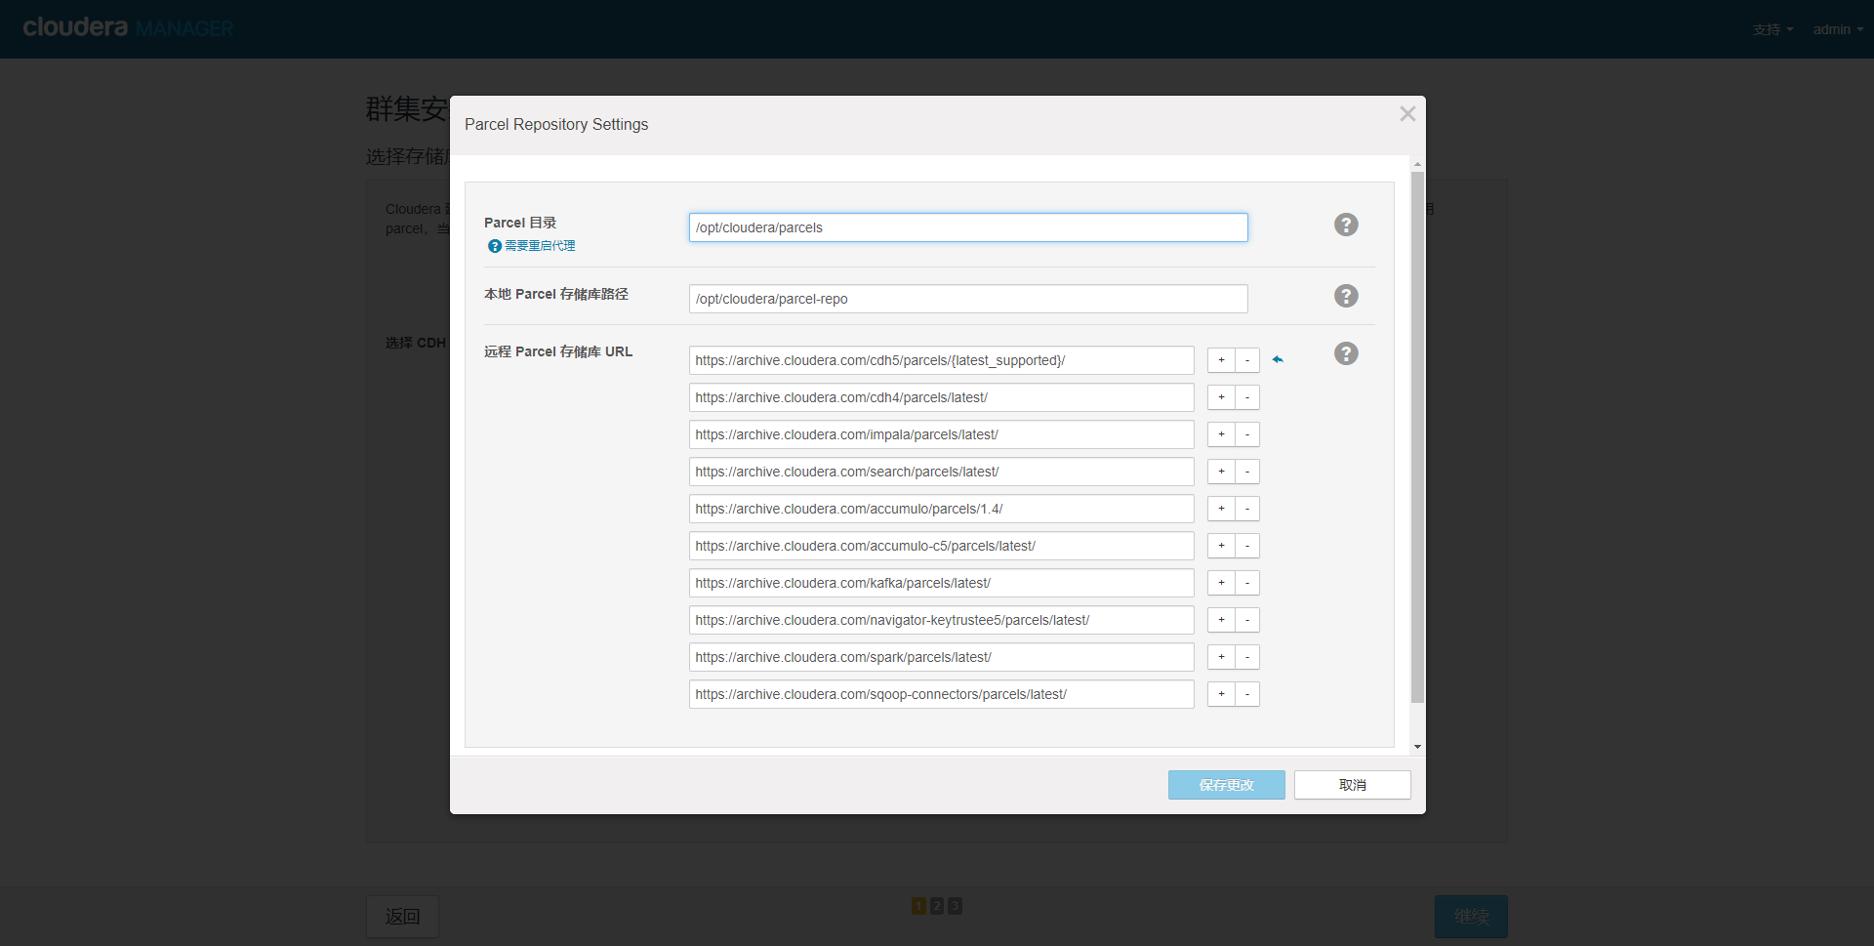Viewport: 1874px width, 946px height.
Task: Add a row after the impala parcels URL
Action: [1221, 434]
